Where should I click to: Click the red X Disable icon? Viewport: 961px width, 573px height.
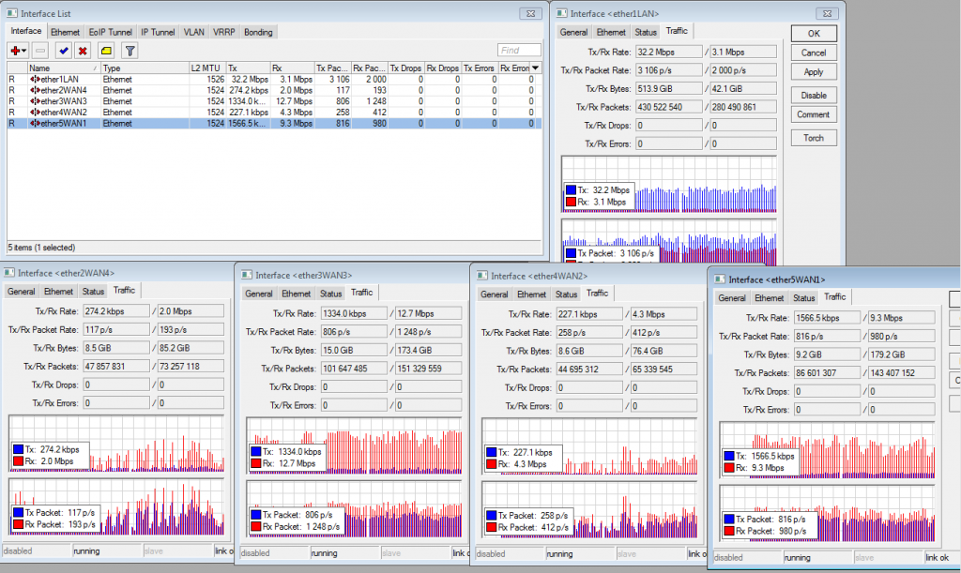tap(83, 51)
